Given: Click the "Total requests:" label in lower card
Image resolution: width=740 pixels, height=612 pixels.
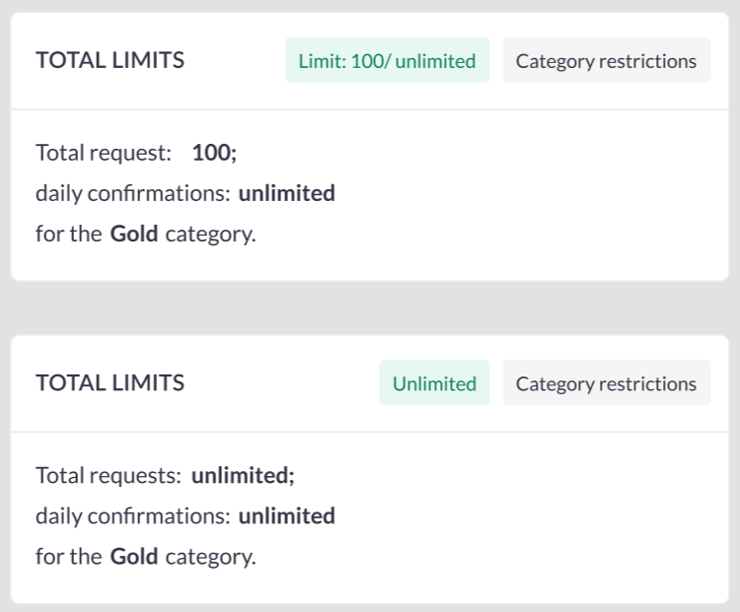Looking at the screenshot, I should [109, 476].
